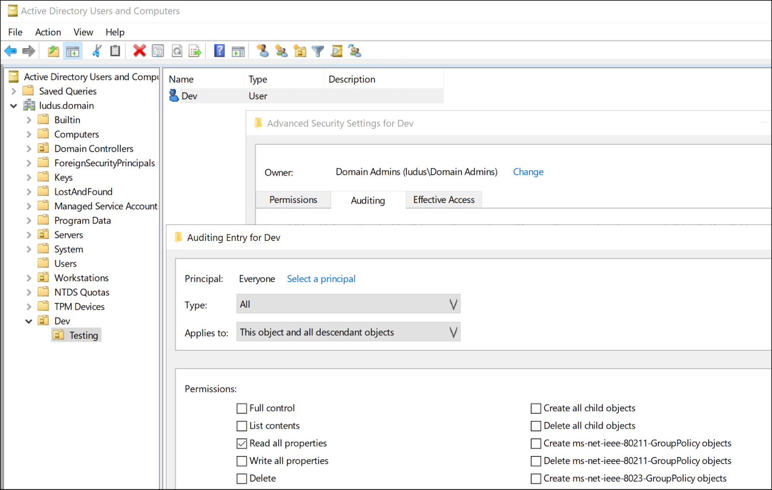
Task: Click the Create new user icon
Action: pos(262,51)
